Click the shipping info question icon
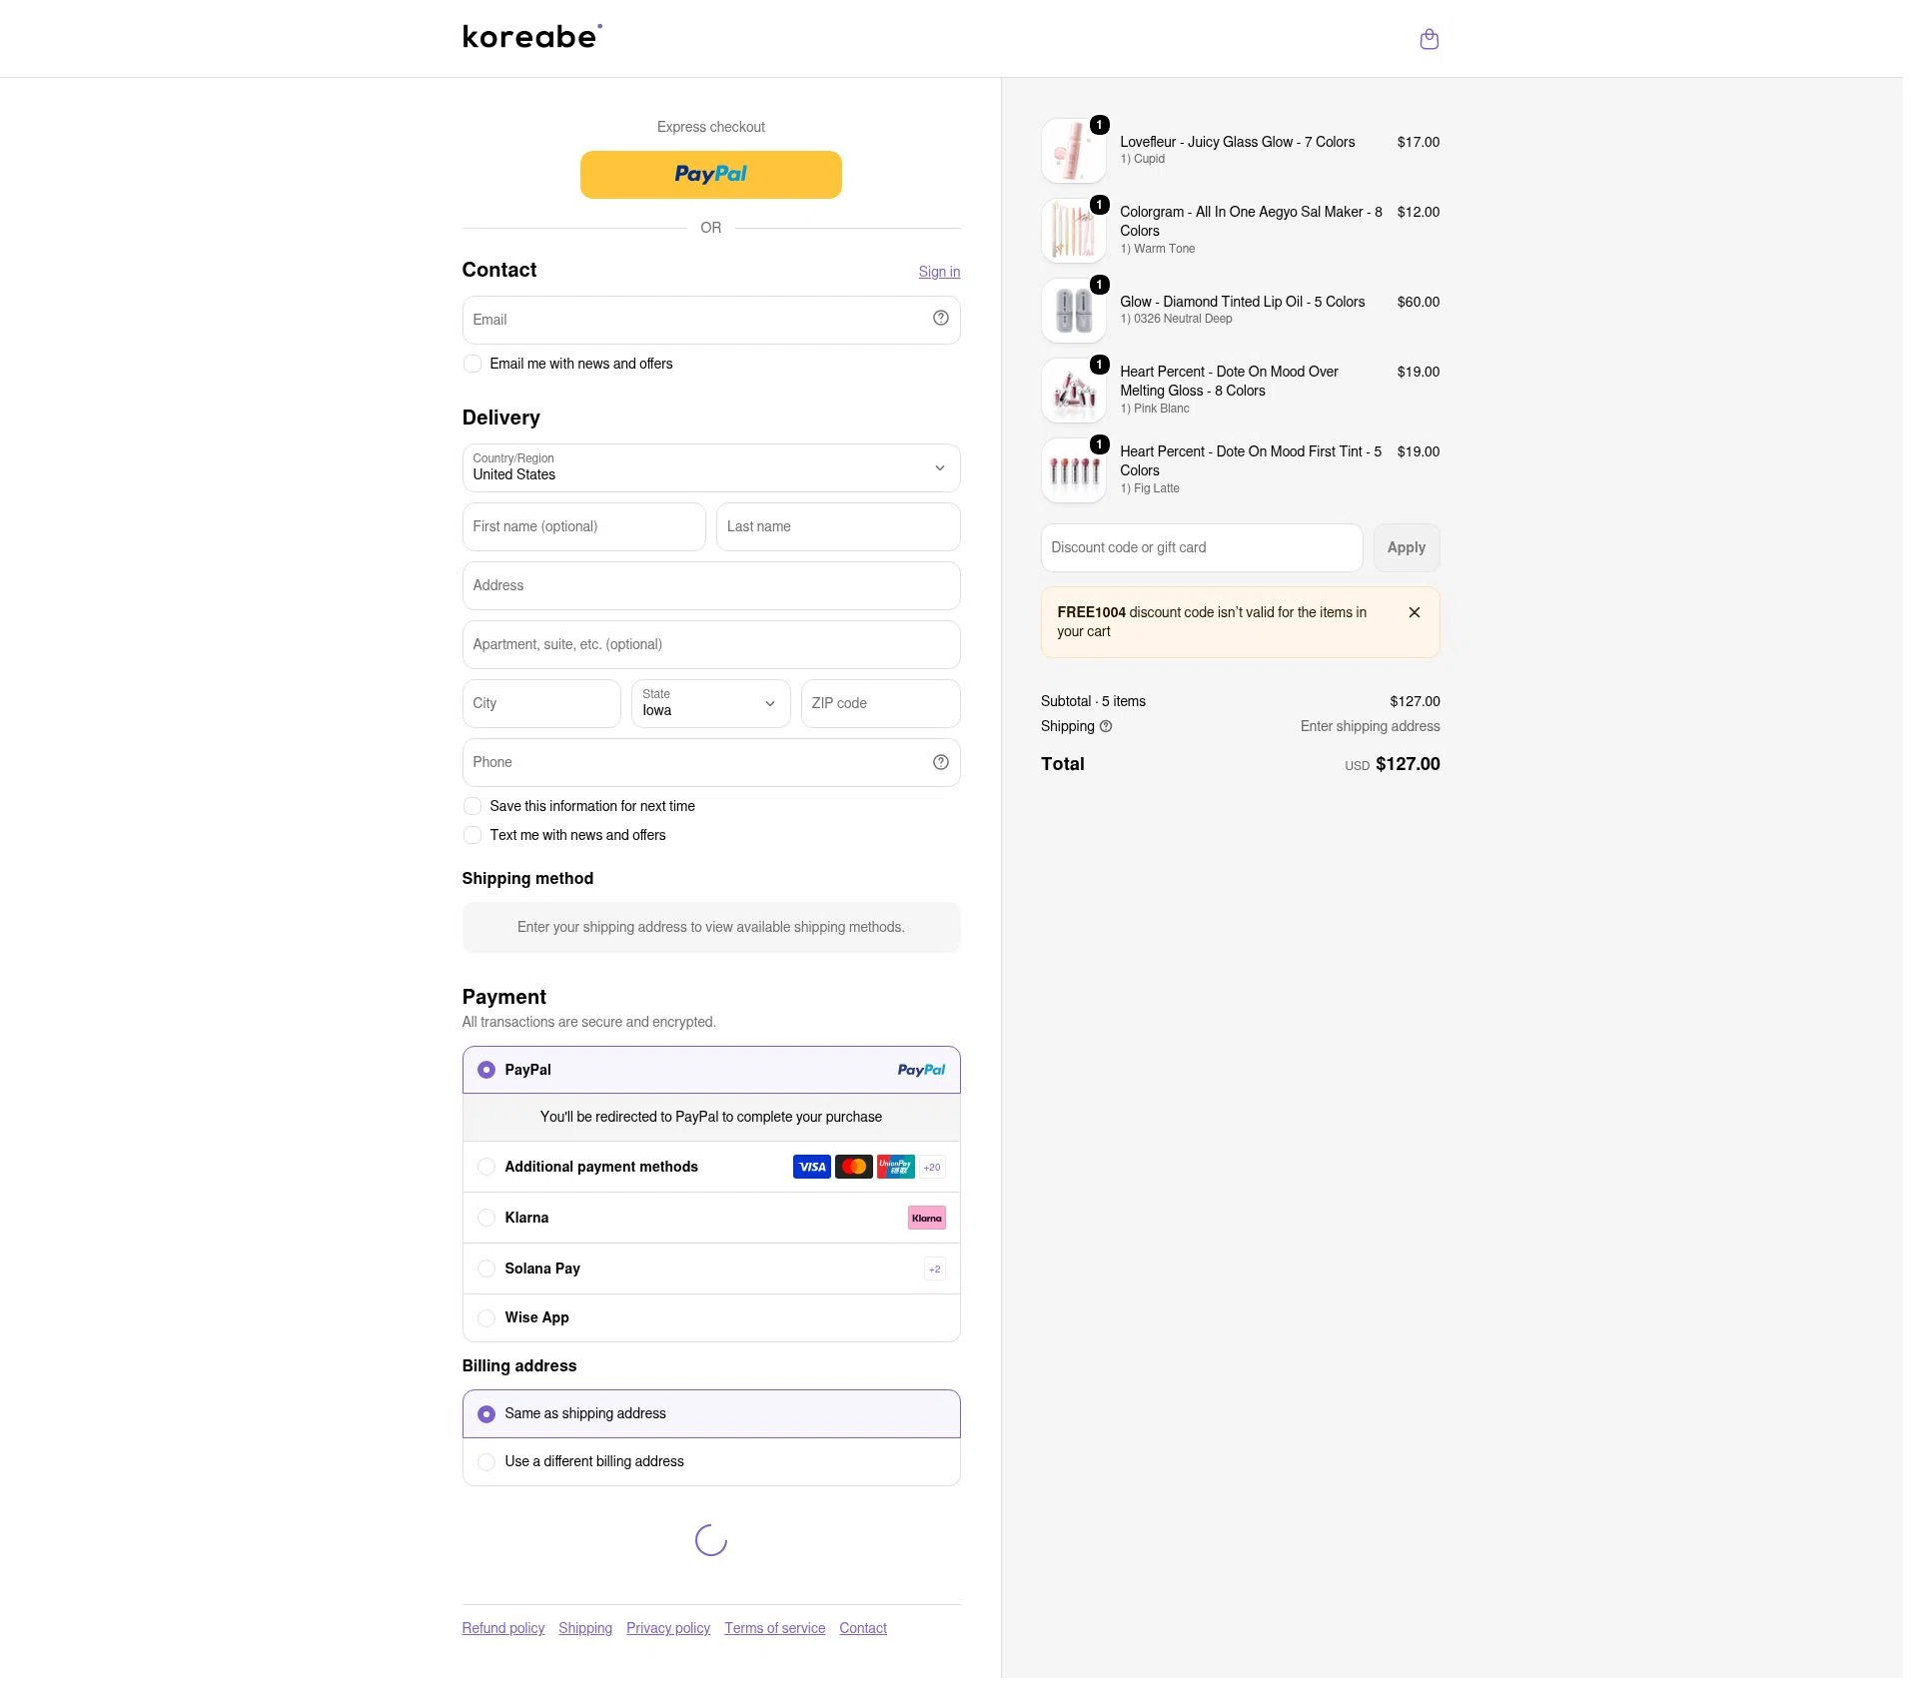Viewport: 1918px width, 1696px height. click(1105, 726)
